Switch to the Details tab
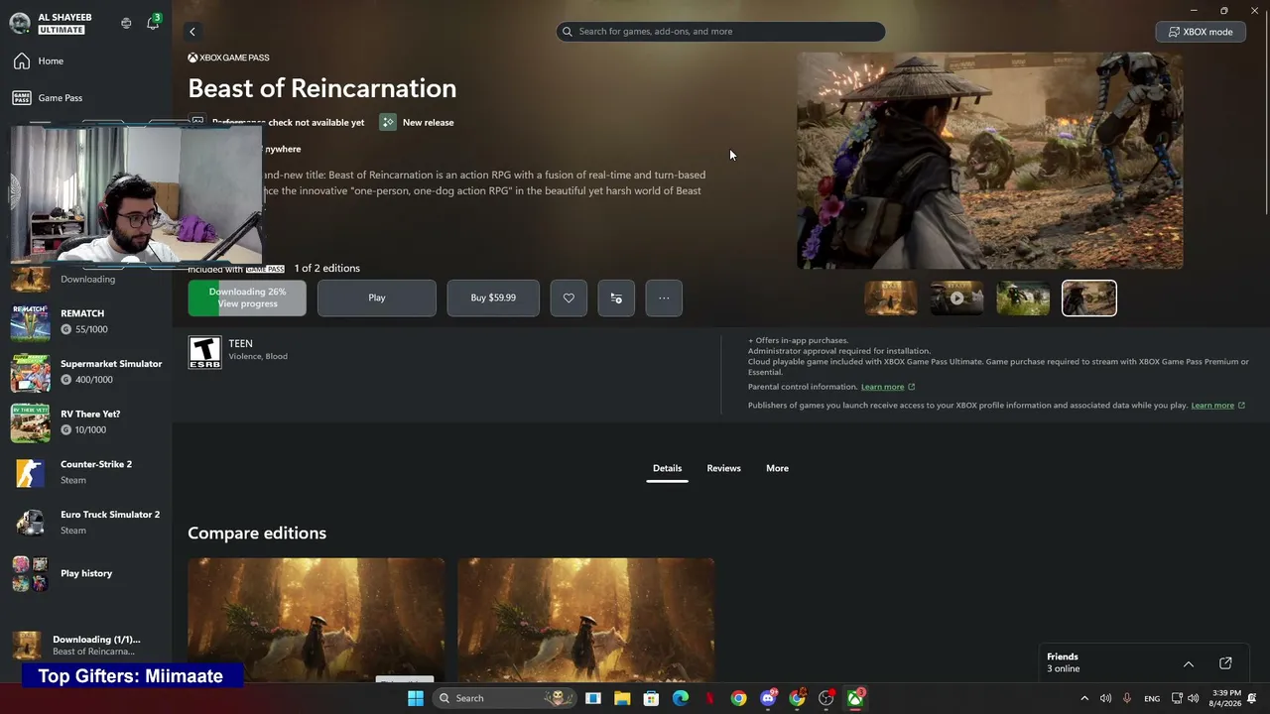 click(x=667, y=468)
